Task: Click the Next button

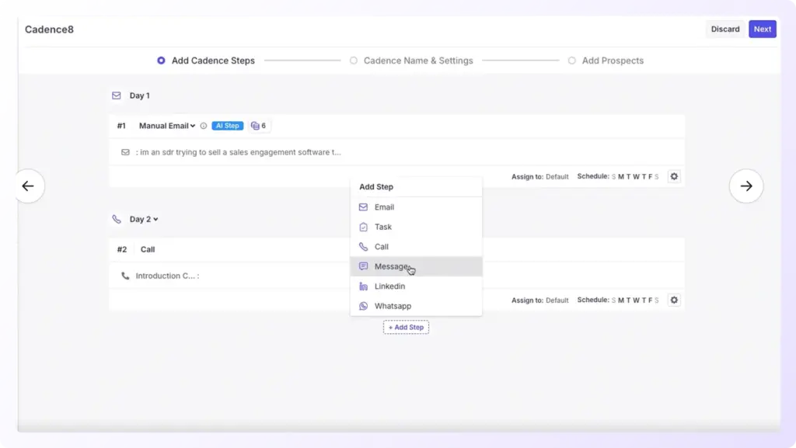Action: point(762,29)
